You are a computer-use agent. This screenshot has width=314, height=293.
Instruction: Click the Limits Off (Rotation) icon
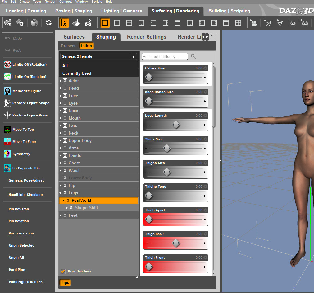click(7, 64)
